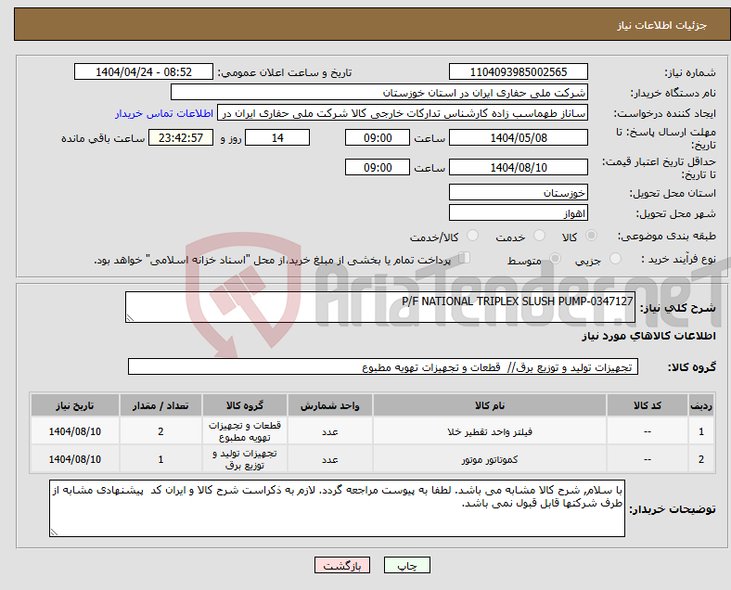Click the unit عدد in کموتاتور موتور row
Screen dimensions: 731x590
click(329, 459)
